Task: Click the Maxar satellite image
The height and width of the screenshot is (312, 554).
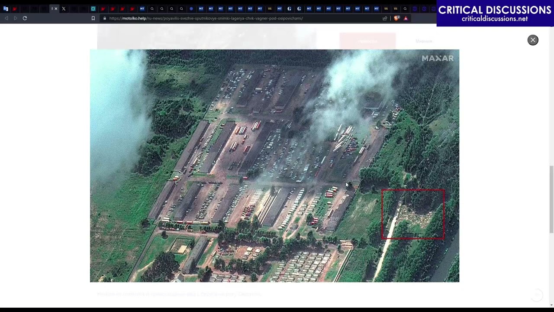Action: [274, 166]
